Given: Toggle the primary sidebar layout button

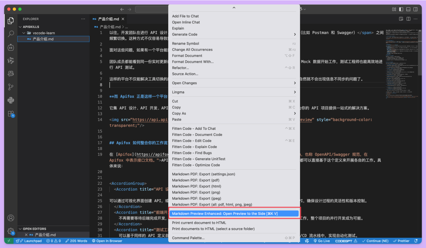Looking at the screenshot, I should 401,9.
